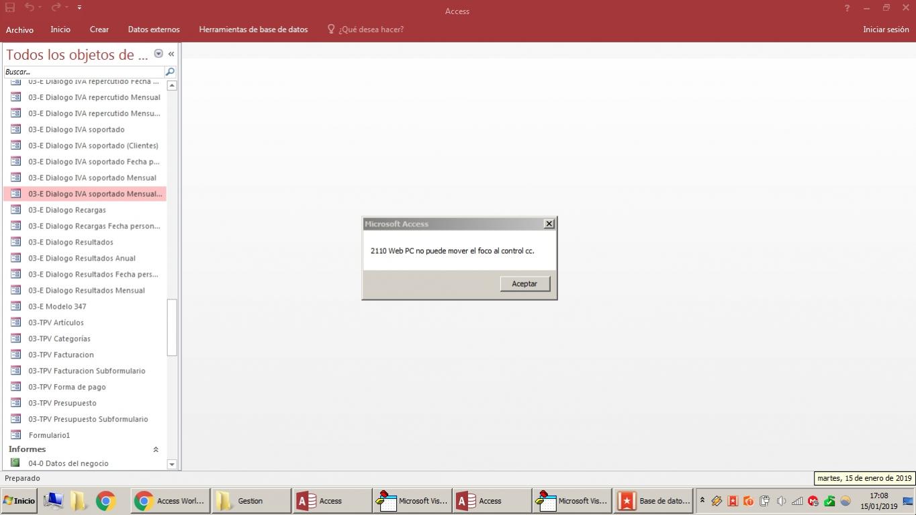Click the Iniciar sesión link
Viewport: 916px width, 515px height.
click(x=886, y=30)
